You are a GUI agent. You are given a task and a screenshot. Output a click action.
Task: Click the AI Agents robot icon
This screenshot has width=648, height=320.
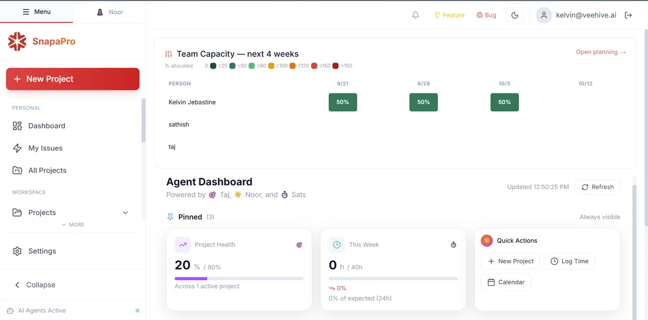[10, 311]
